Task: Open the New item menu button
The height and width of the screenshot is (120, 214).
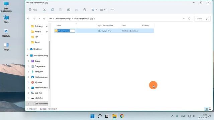Action: coord(33,10)
